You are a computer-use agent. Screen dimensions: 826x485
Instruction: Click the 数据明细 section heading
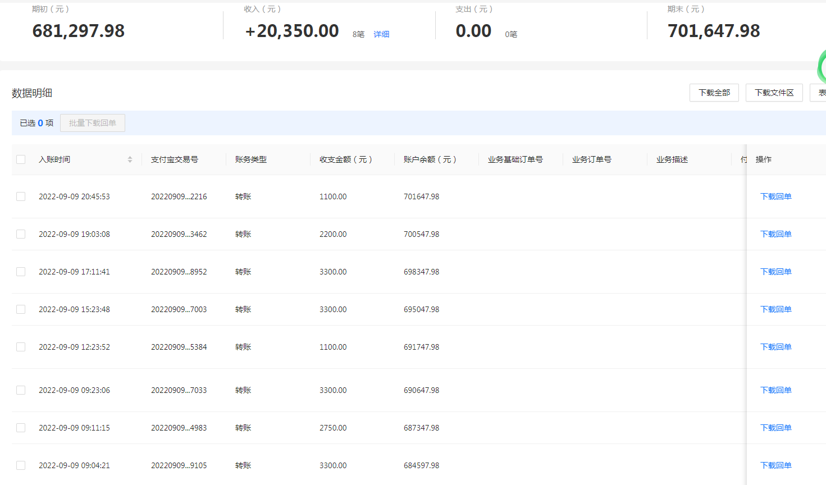(32, 93)
